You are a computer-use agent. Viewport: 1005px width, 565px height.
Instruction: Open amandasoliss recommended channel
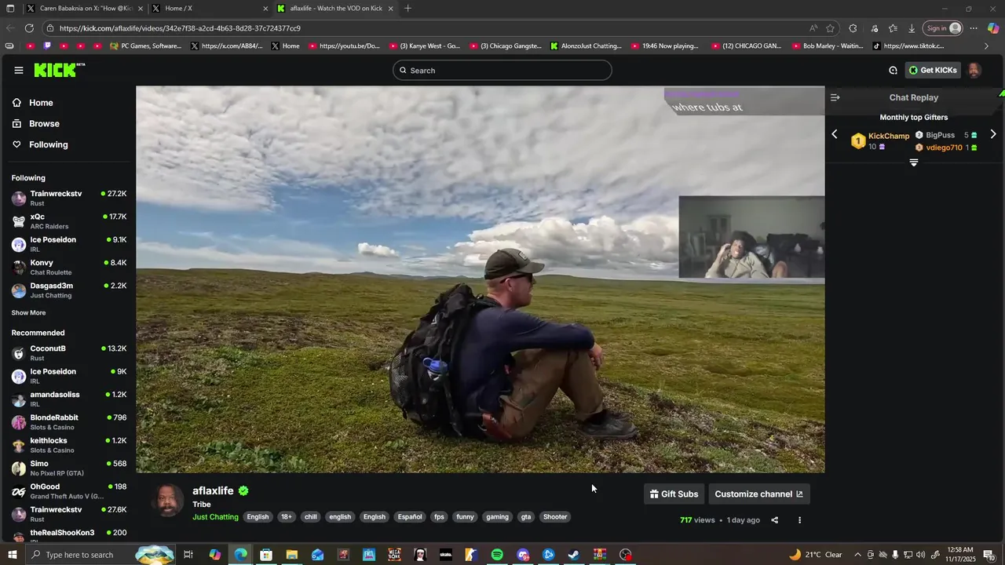tap(69, 399)
